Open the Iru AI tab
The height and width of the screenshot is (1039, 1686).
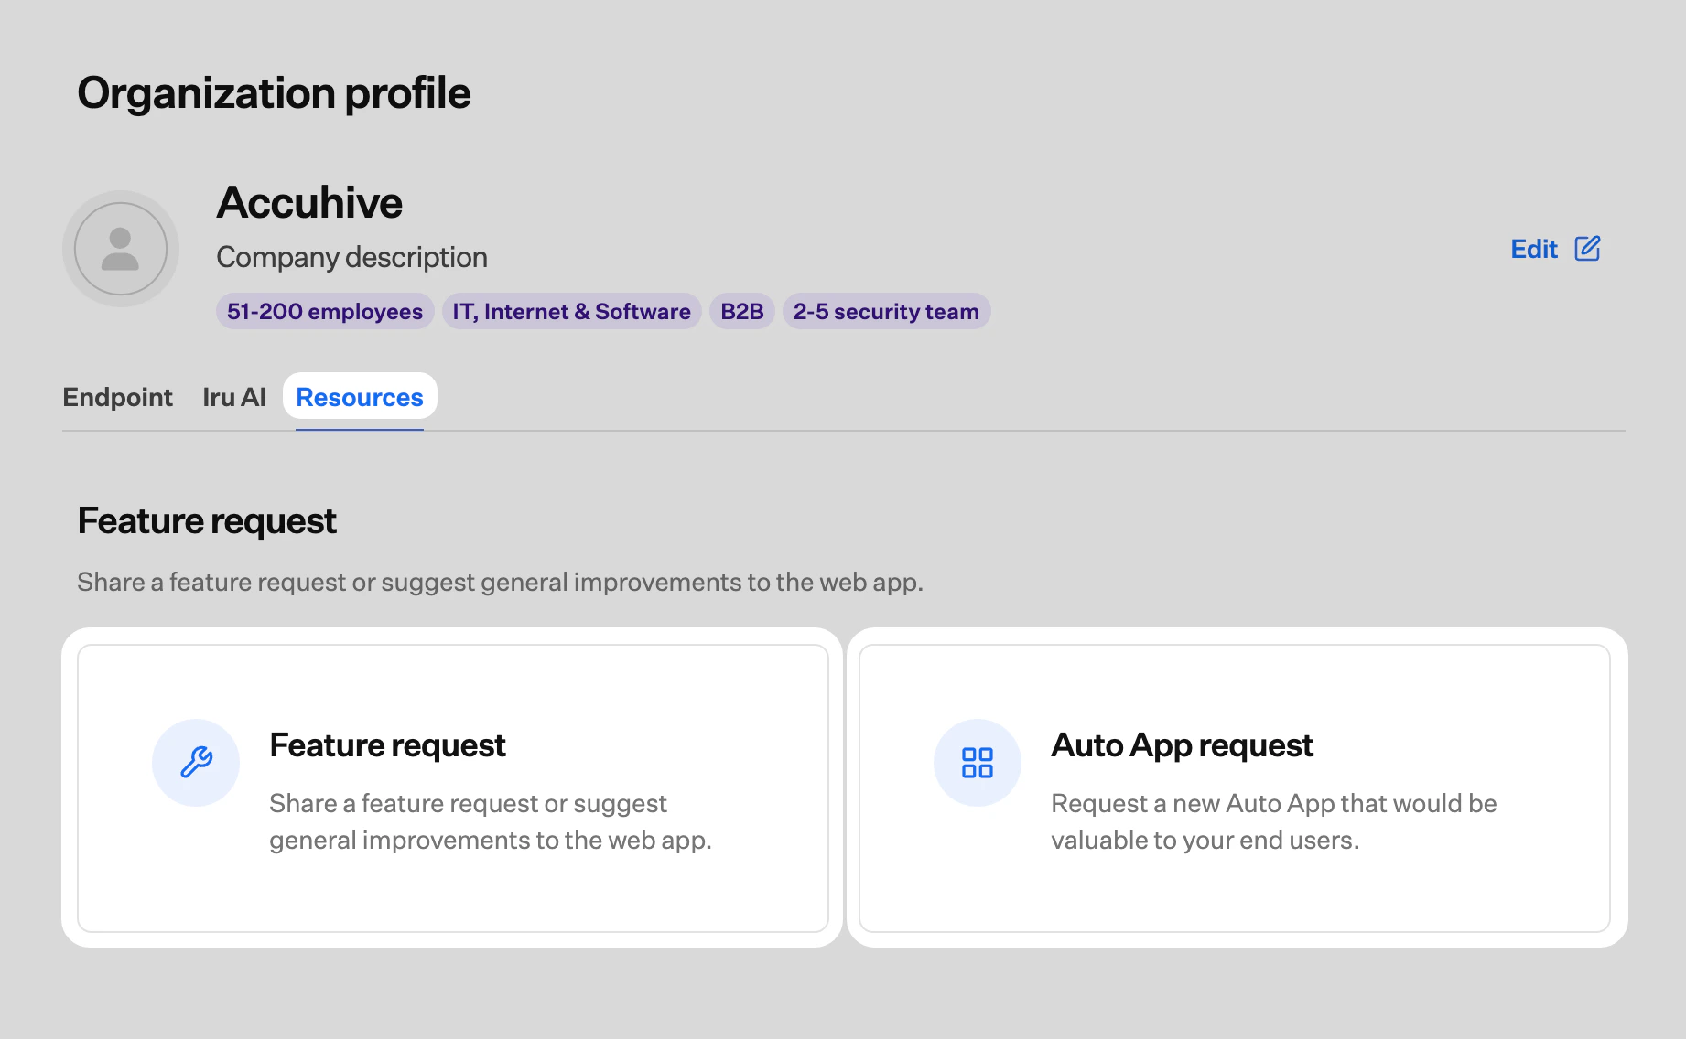[234, 397]
